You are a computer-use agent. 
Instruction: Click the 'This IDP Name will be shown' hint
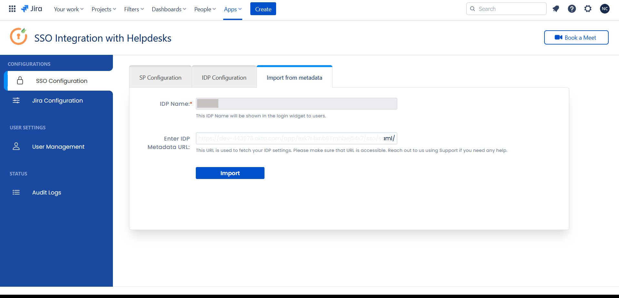coord(261,116)
